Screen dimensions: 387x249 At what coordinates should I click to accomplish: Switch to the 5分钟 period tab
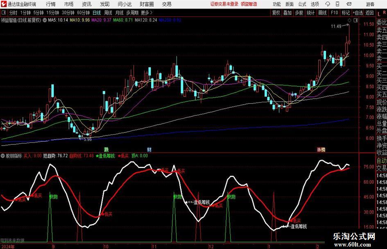38,13
